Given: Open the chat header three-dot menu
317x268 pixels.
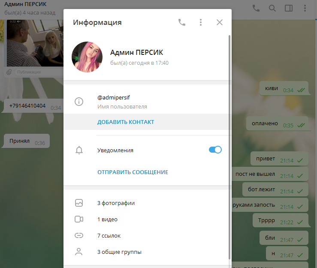Looking at the screenshot, I should 305,8.
